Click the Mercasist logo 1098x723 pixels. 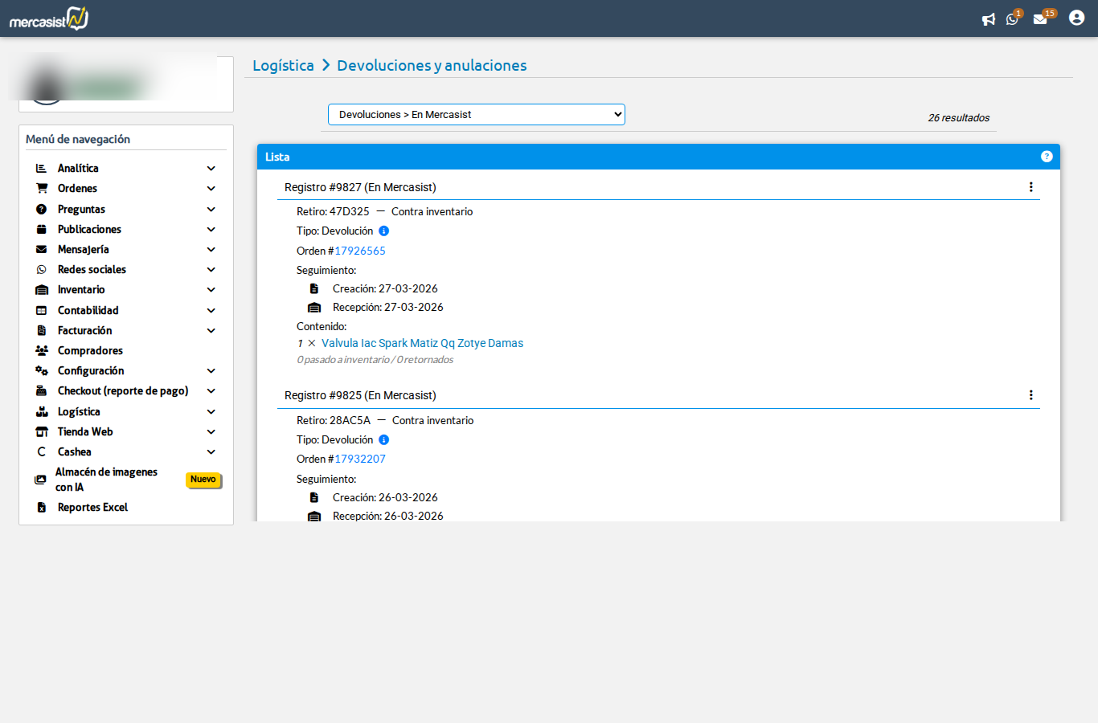(x=49, y=18)
